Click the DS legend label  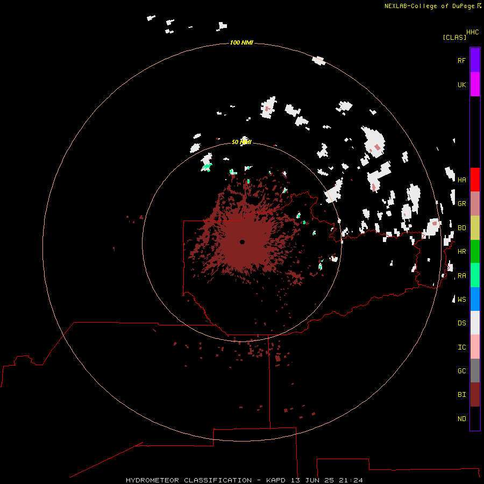[461, 323]
